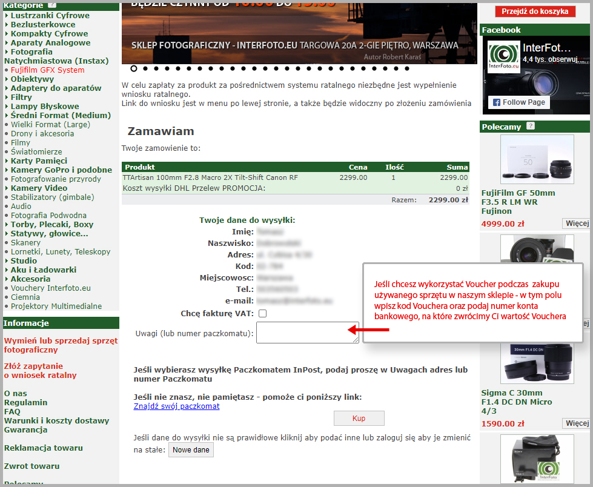Open Vouchery Interfoto.eu category

point(51,288)
